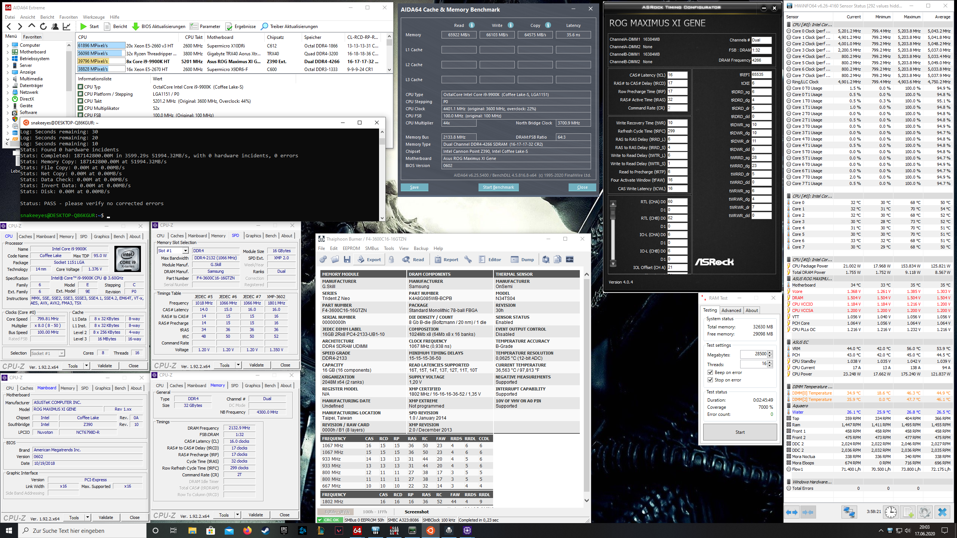Screen dimensions: 957x538
Task: Click HWiNFO reset clock icon
Action: coord(891,512)
